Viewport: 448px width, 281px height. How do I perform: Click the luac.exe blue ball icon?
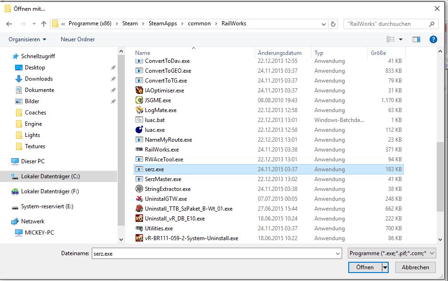coord(139,130)
